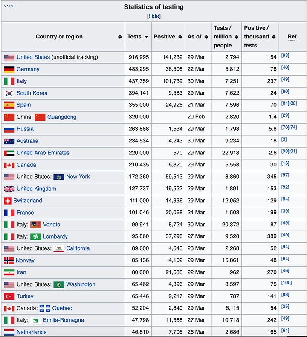The height and width of the screenshot is (337, 307).
Task: Open reference [81] for Spain
Action: [285, 103]
